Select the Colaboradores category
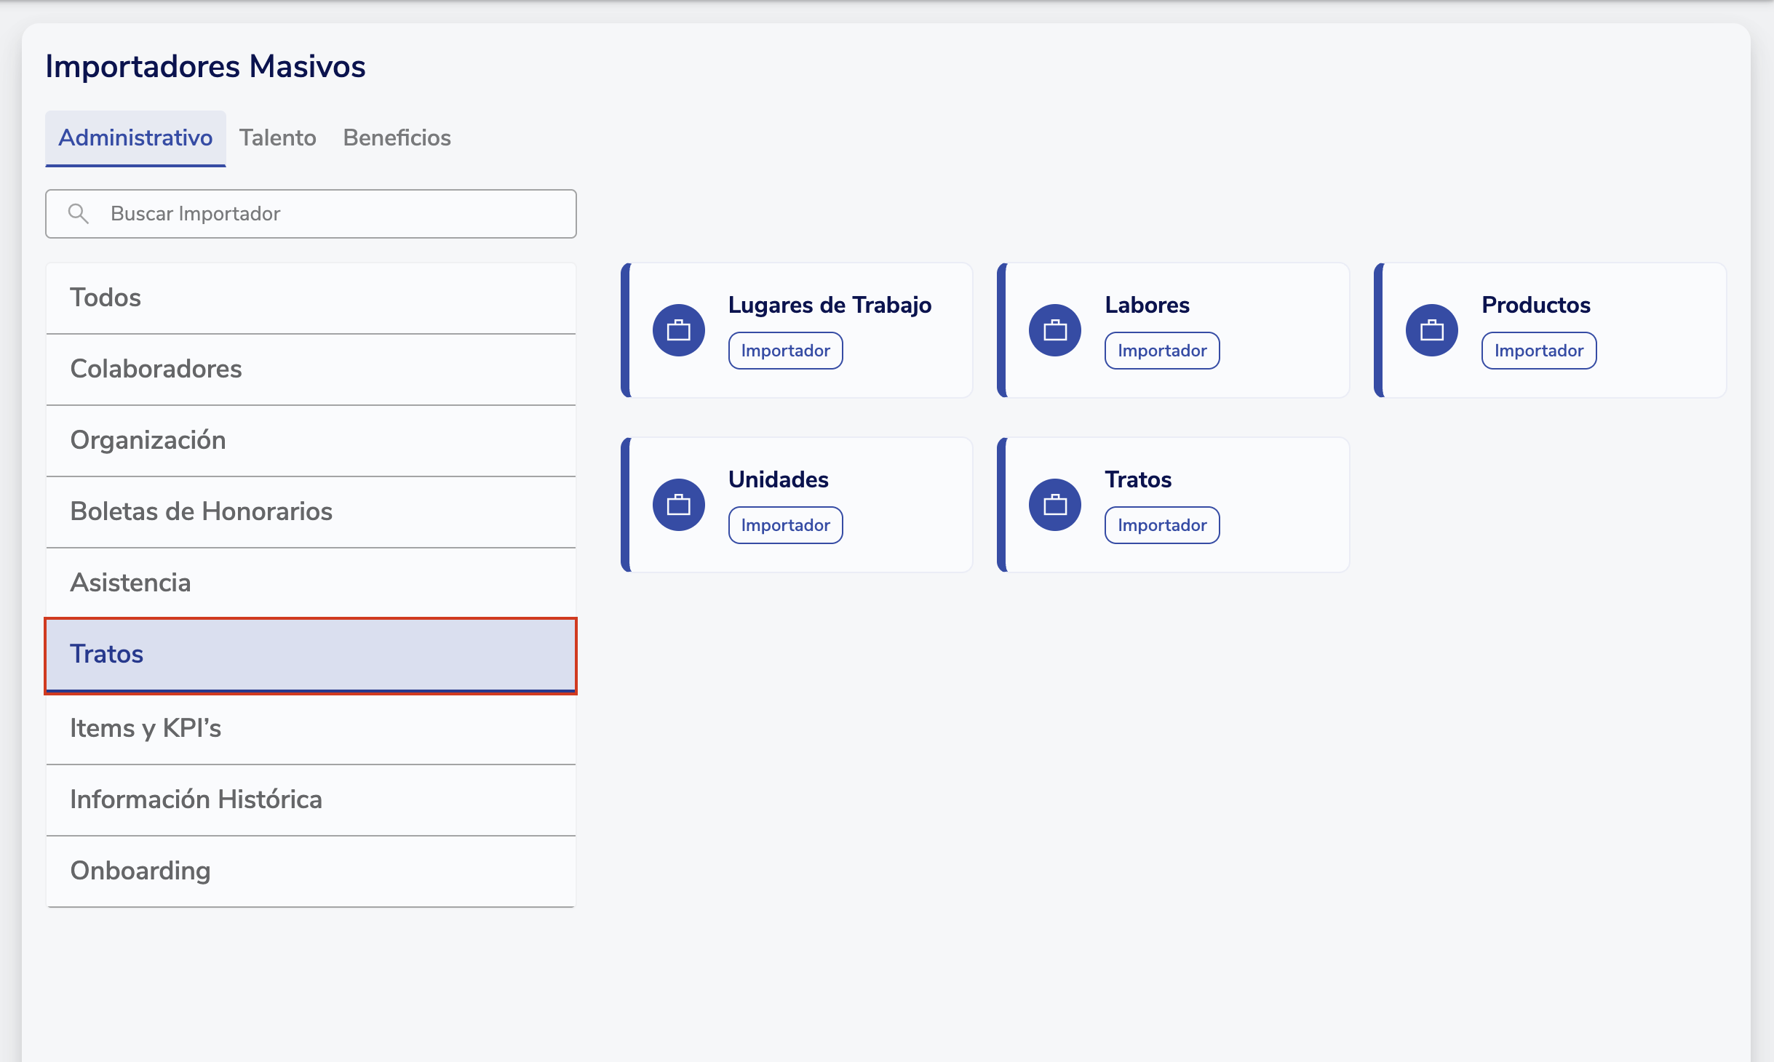The height and width of the screenshot is (1062, 1774). click(x=311, y=370)
